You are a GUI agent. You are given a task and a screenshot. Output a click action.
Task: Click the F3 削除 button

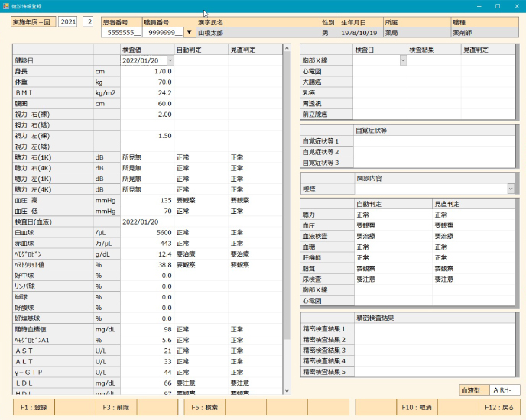click(x=116, y=407)
